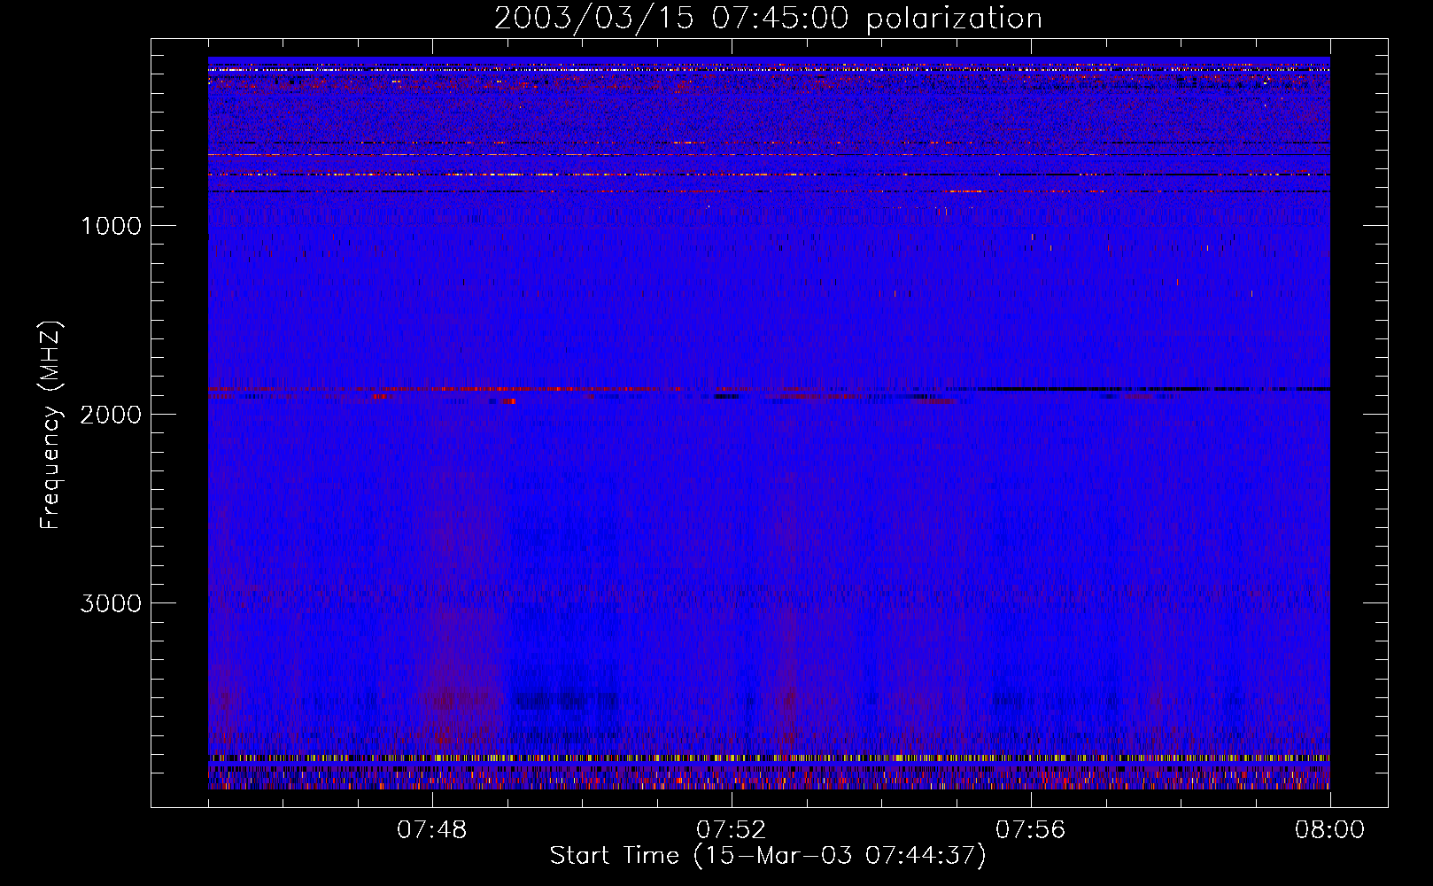The height and width of the screenshot is (886, 1433).
Task: Click the plot title '2003/03/15 07:45:00 polarization'
Action: pyautogui.click(x=768, y=19)
